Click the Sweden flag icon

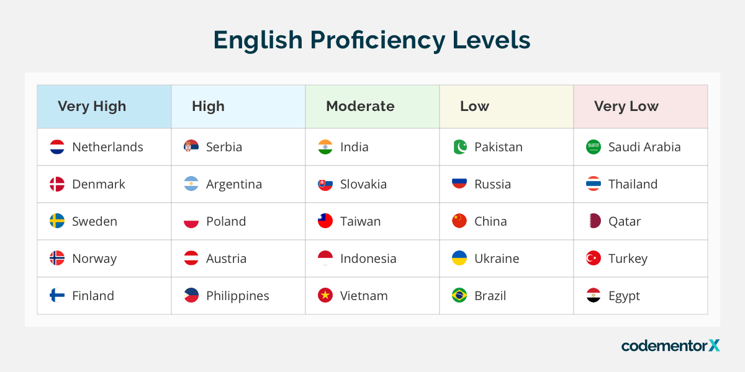pos(57,221)
